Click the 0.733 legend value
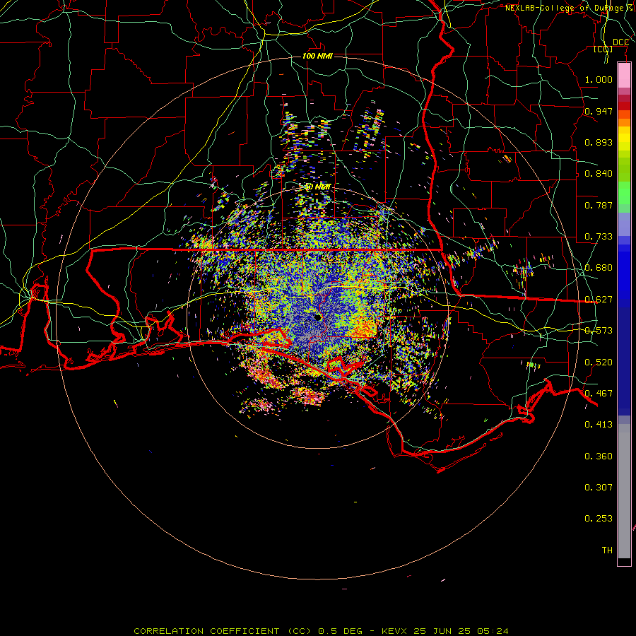 [x=599, y=237]
